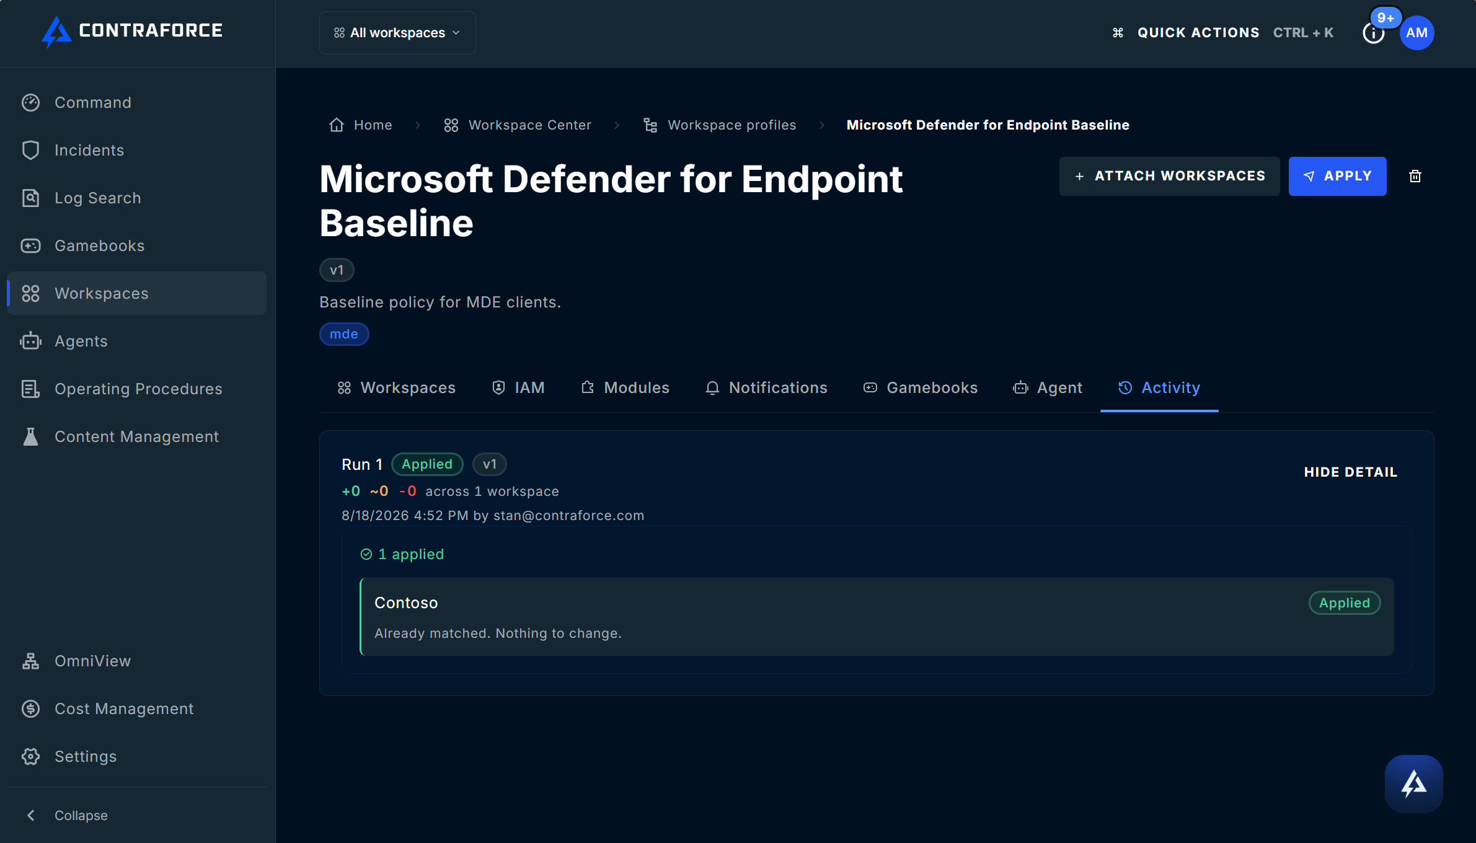Click the green check icon beside 1 applied
Viewport: 1476px width, 843px height.
[x=366, y=554]
